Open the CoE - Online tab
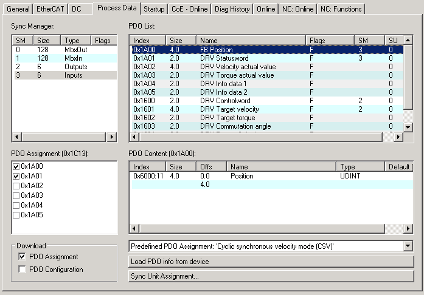Image resolution: width=424 pixels, height=295 pixels. 190,9
